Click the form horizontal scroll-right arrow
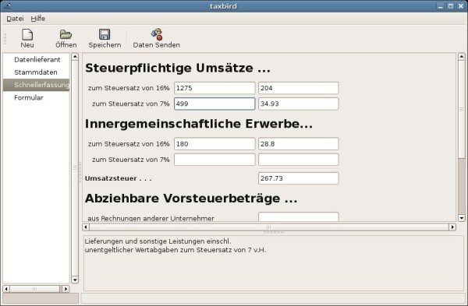 (452, 227)
